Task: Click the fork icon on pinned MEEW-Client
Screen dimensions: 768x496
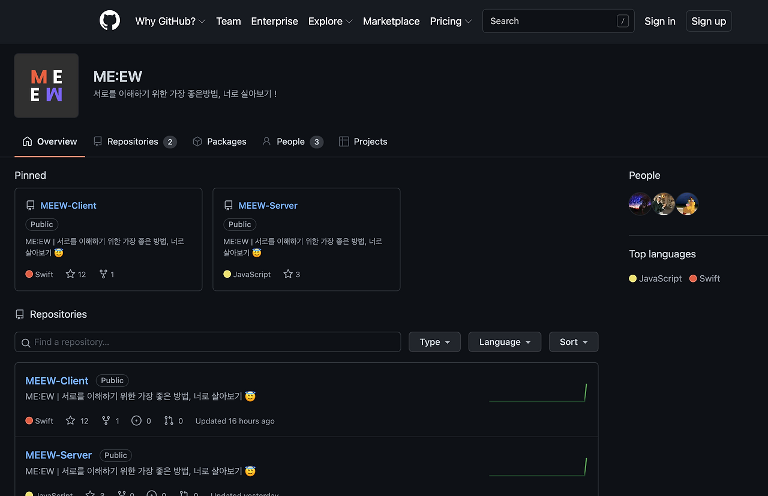Action: point(103,274)
